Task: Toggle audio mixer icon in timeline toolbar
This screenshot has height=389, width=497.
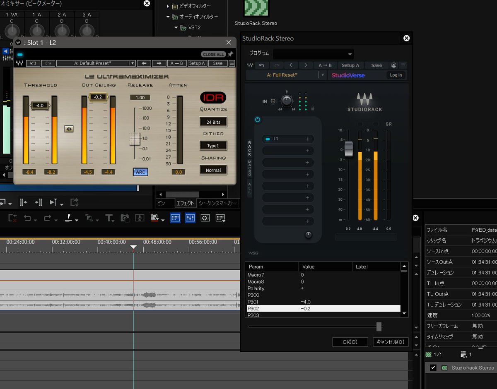Action: [190, 218]
